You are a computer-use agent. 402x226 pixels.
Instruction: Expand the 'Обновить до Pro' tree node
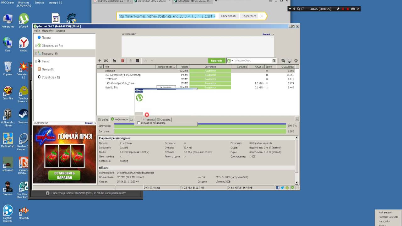tap(36, 46)
